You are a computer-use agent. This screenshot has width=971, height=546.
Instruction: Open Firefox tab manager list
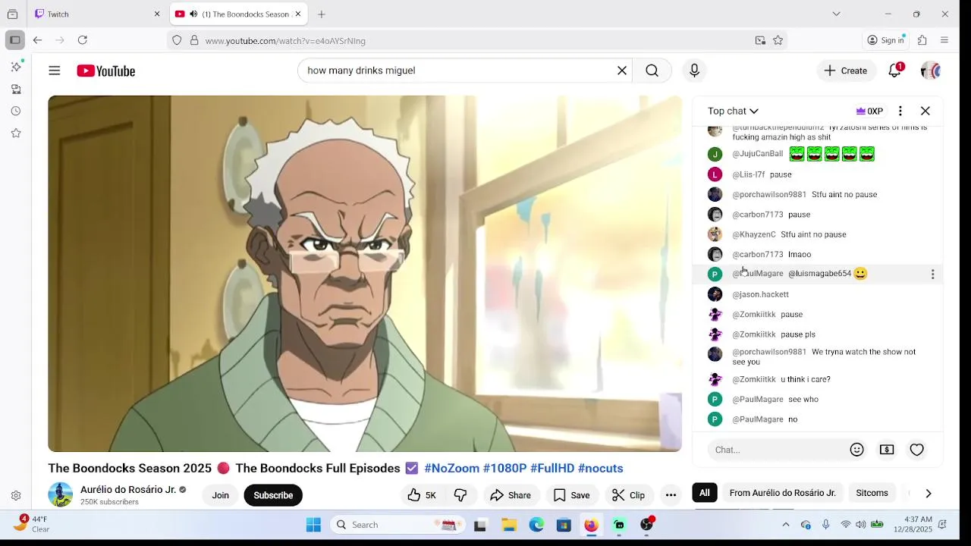836,14
